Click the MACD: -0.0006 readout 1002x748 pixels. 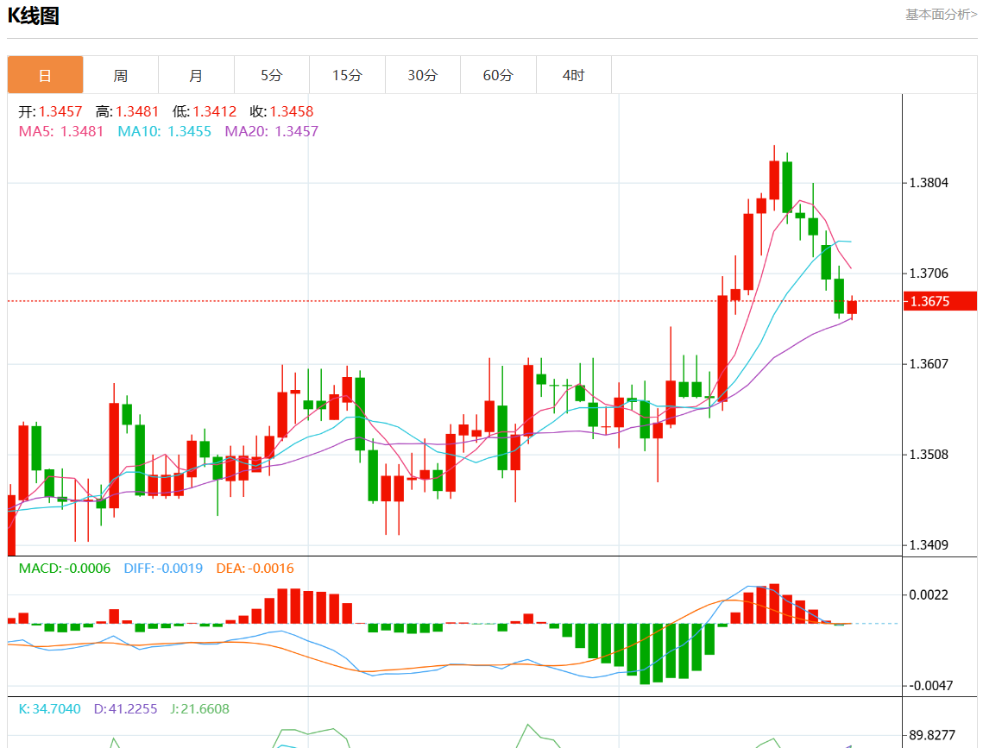tap(65, 568)
